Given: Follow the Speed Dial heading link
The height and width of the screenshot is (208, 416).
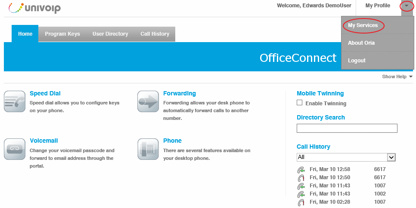Looking at the screenshot, I should pos(45,93).
